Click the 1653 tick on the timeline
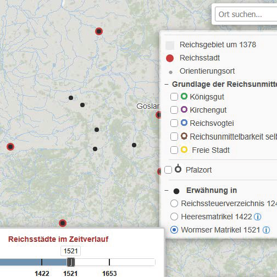Image resolution: width=277 pixels, height=277 pixels. click(109, 262)
